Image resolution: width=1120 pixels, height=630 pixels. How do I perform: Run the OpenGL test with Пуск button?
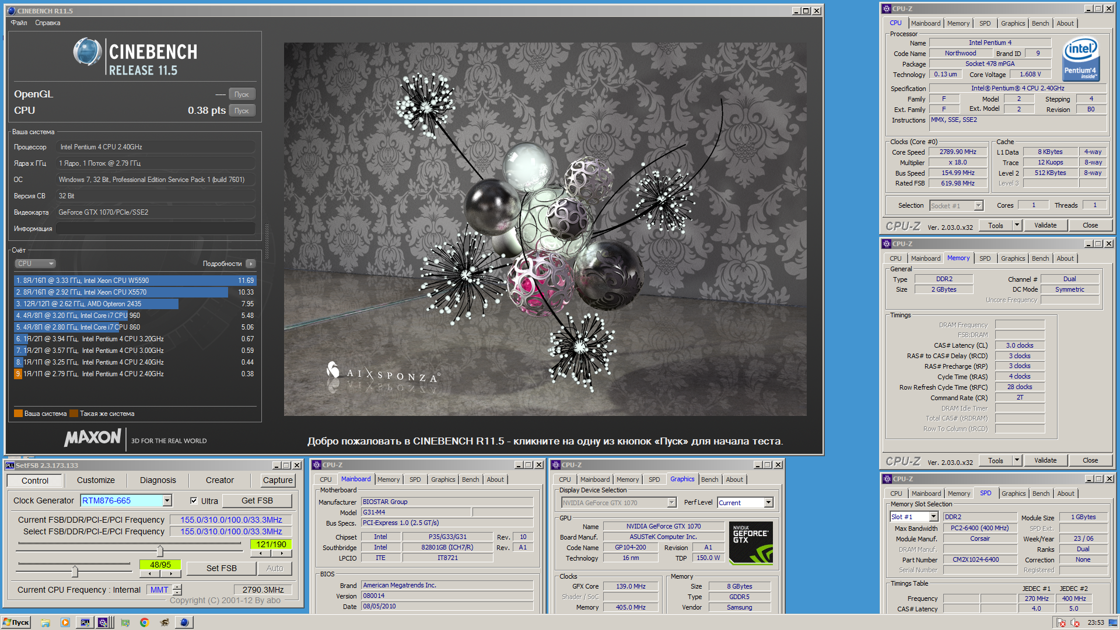pos(242,94)
